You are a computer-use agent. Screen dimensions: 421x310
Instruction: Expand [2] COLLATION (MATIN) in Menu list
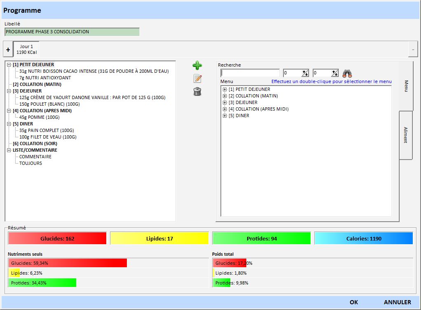(225, 96)
